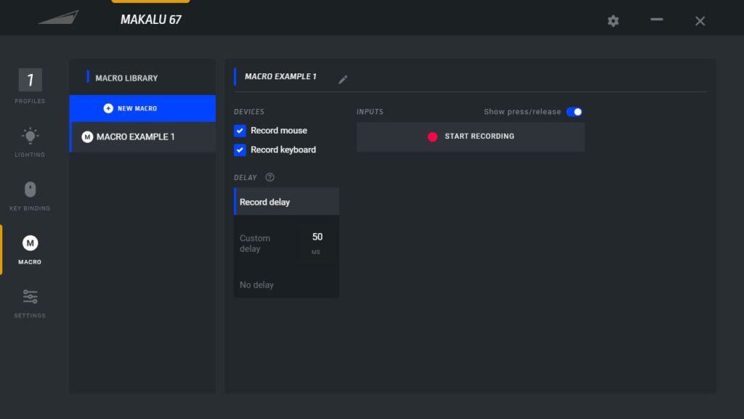Toggle the Show press/release switch
744x419 pixels.
point(574,112)
